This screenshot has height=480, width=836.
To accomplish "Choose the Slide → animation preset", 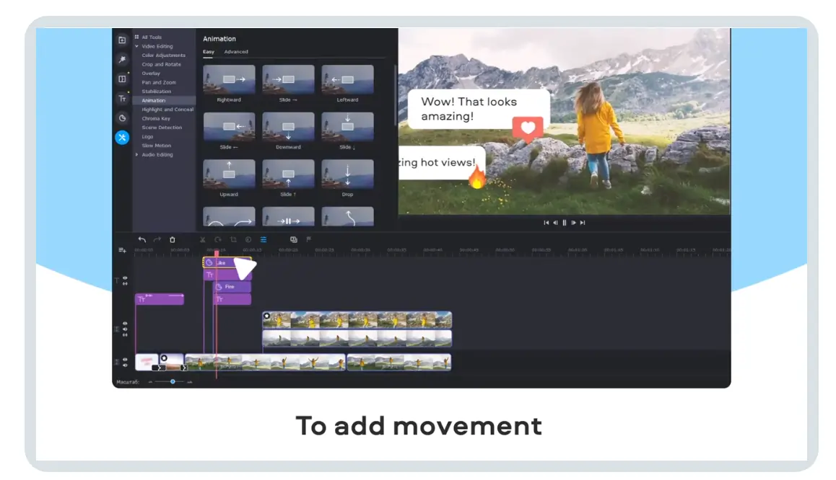I will pyautogui.click(x=289, y=80).
